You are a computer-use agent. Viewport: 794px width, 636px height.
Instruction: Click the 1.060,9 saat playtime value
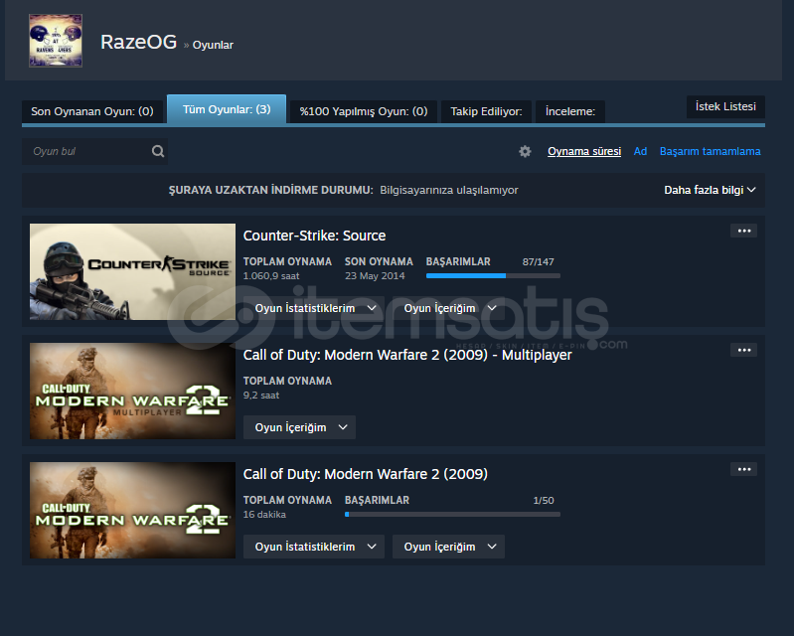[x=271, y=276]
